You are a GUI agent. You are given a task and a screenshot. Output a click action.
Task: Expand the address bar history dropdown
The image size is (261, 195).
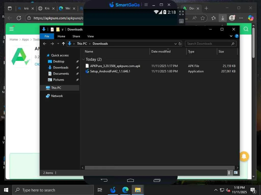(x=175, y=44)
